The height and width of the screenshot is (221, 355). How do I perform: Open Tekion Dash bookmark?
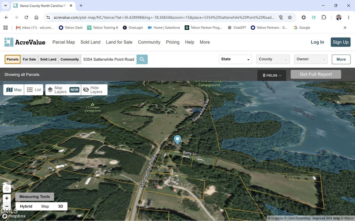click(71, 28)
